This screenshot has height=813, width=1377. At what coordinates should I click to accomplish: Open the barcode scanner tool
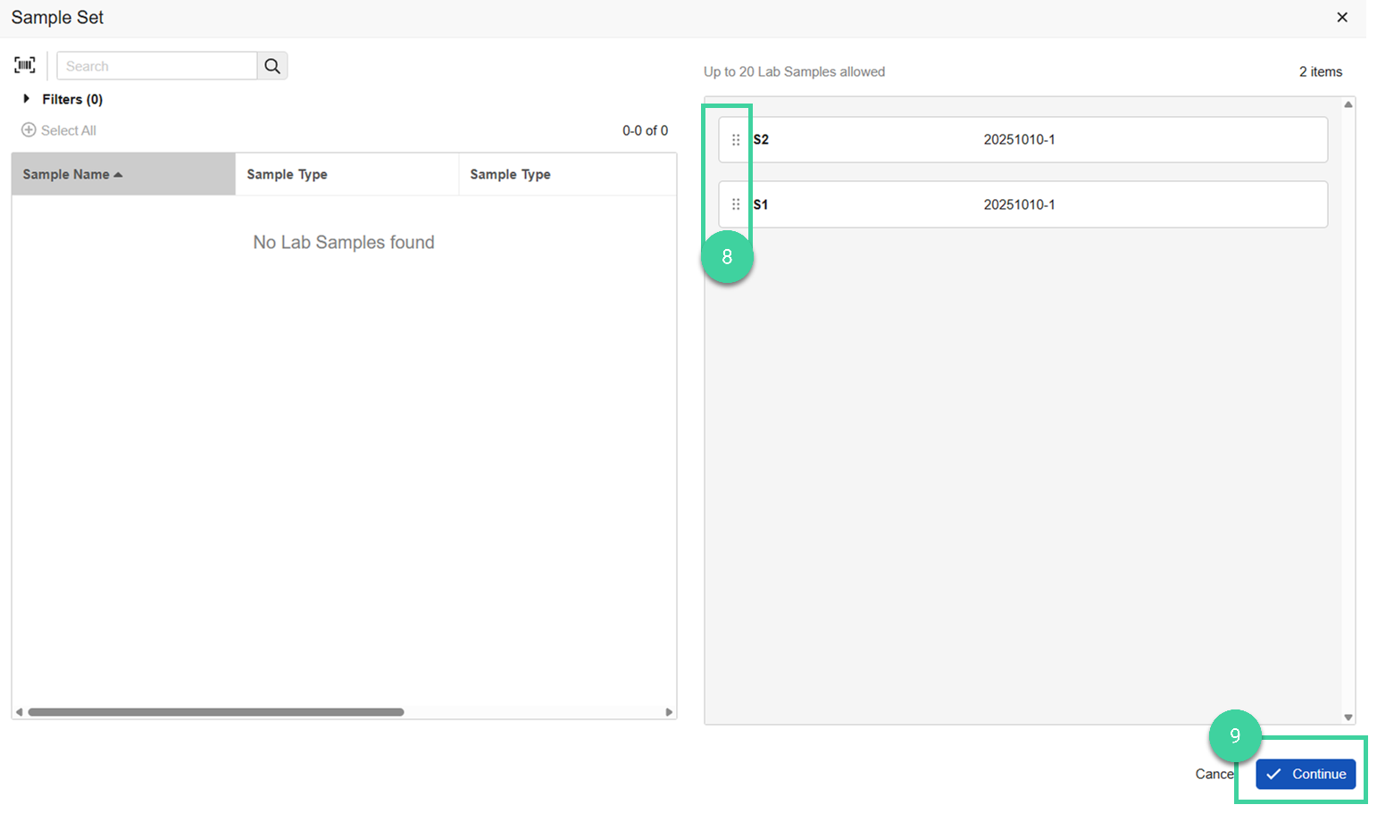(x=24, y=64)
